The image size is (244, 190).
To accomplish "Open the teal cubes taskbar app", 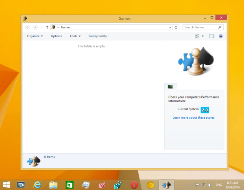I will point(118,185).
